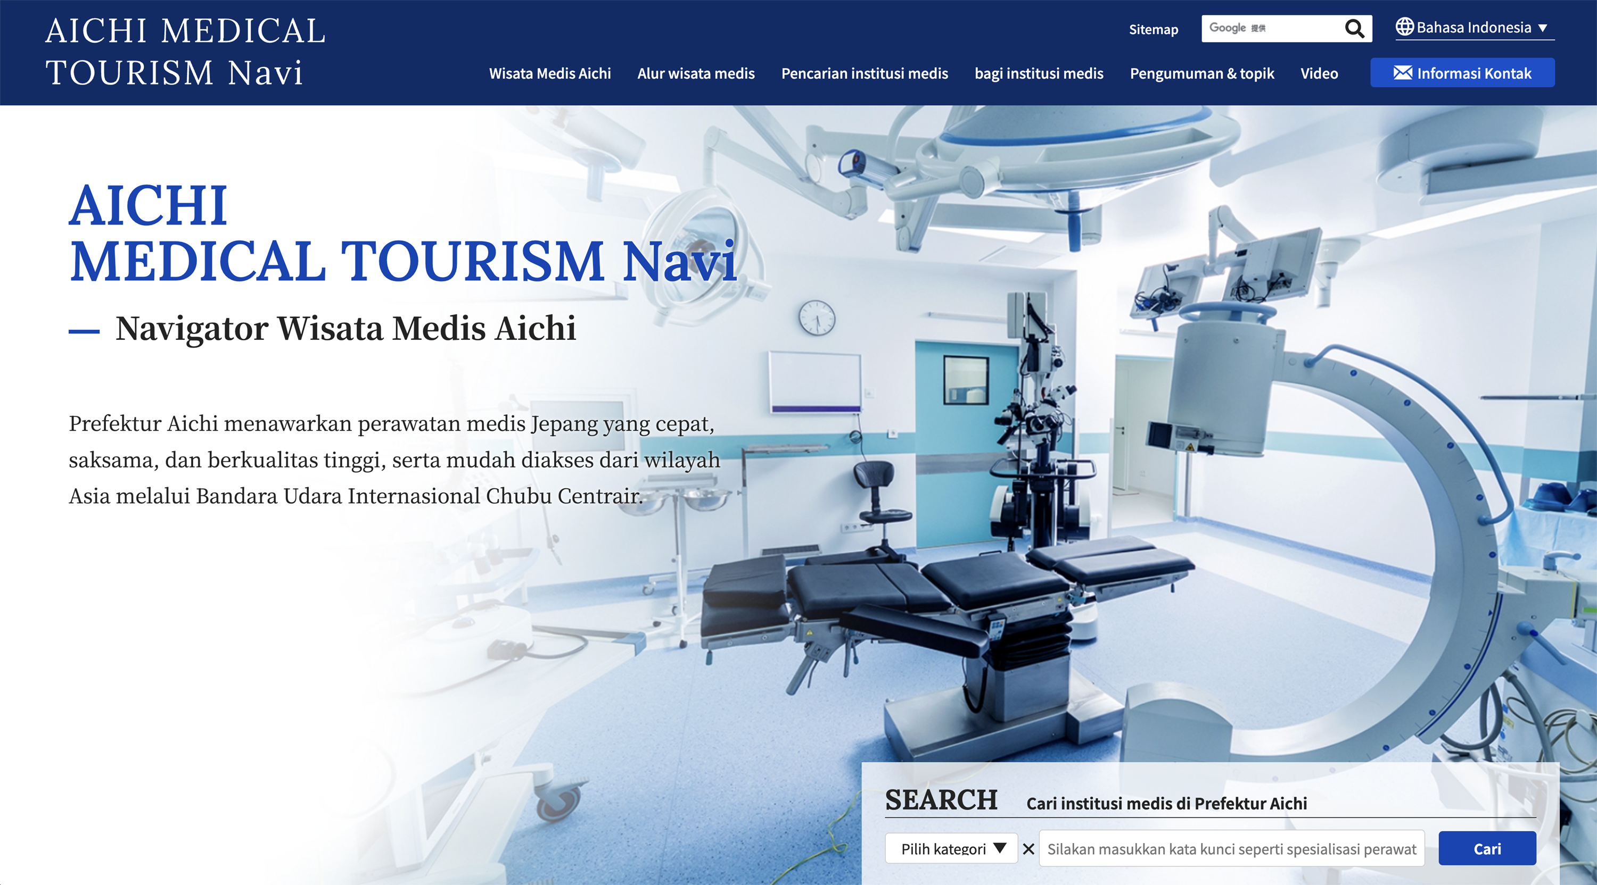
Task: Select the bagi institusi medis menu item
Action: pos(1039,74)
